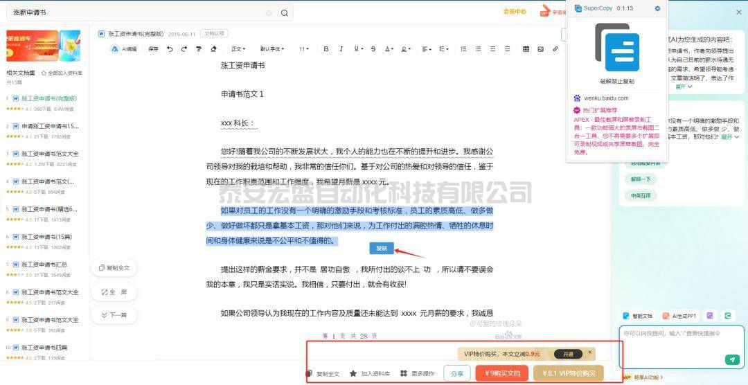Open the font size 11 dropdown

[x=304, y=49]
